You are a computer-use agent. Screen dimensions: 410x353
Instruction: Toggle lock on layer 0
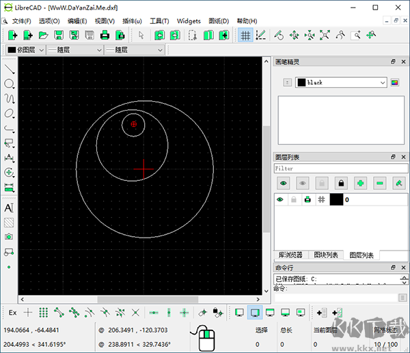click(294, 199)
